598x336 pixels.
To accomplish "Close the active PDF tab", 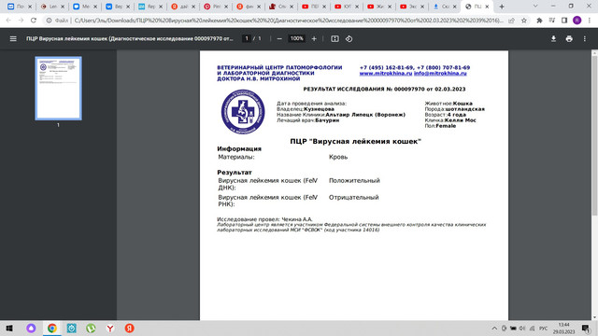I will point(487,7).
